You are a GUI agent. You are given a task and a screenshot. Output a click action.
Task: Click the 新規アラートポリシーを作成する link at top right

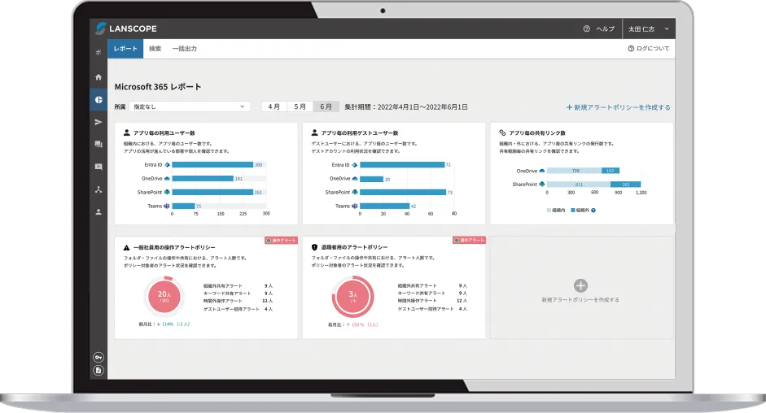(x=618, y=107)
